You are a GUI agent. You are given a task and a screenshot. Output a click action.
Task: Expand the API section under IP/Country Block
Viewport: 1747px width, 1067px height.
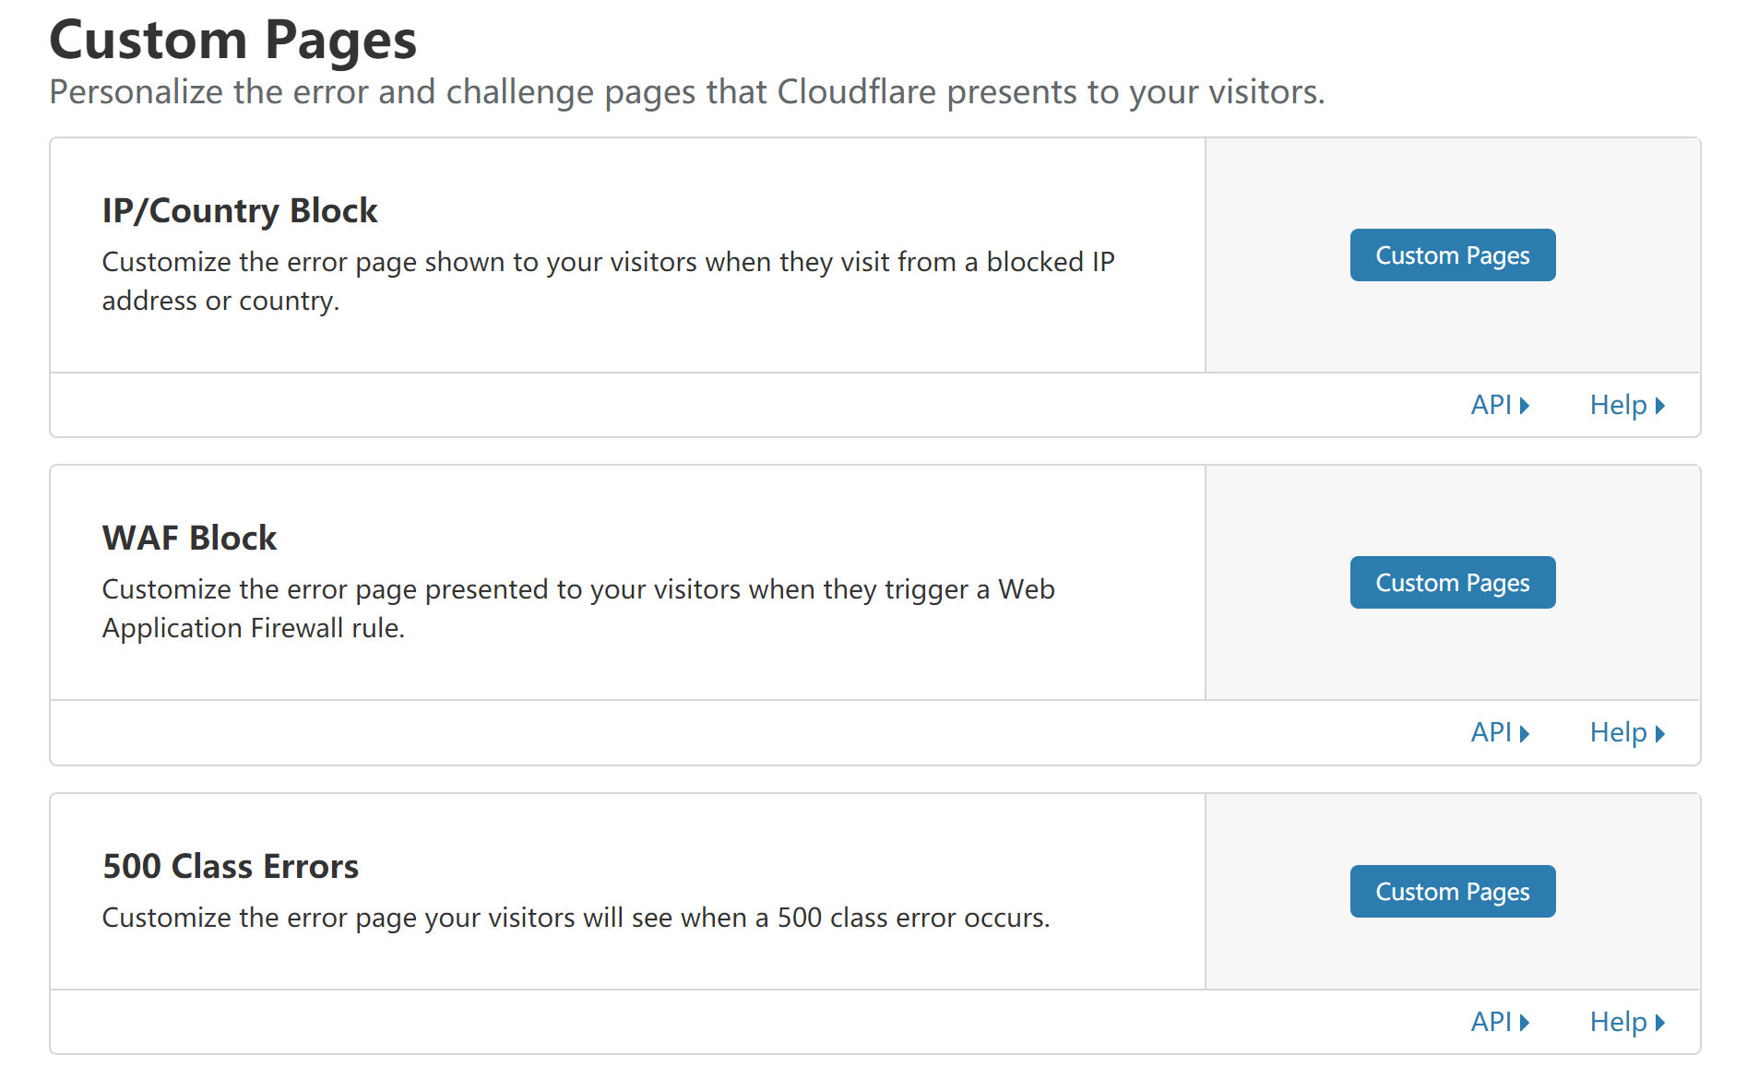coord(1501,405)
